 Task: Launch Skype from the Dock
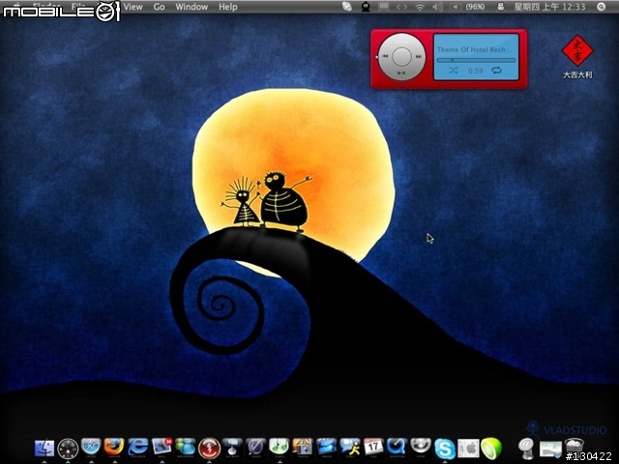click(445, 449)
